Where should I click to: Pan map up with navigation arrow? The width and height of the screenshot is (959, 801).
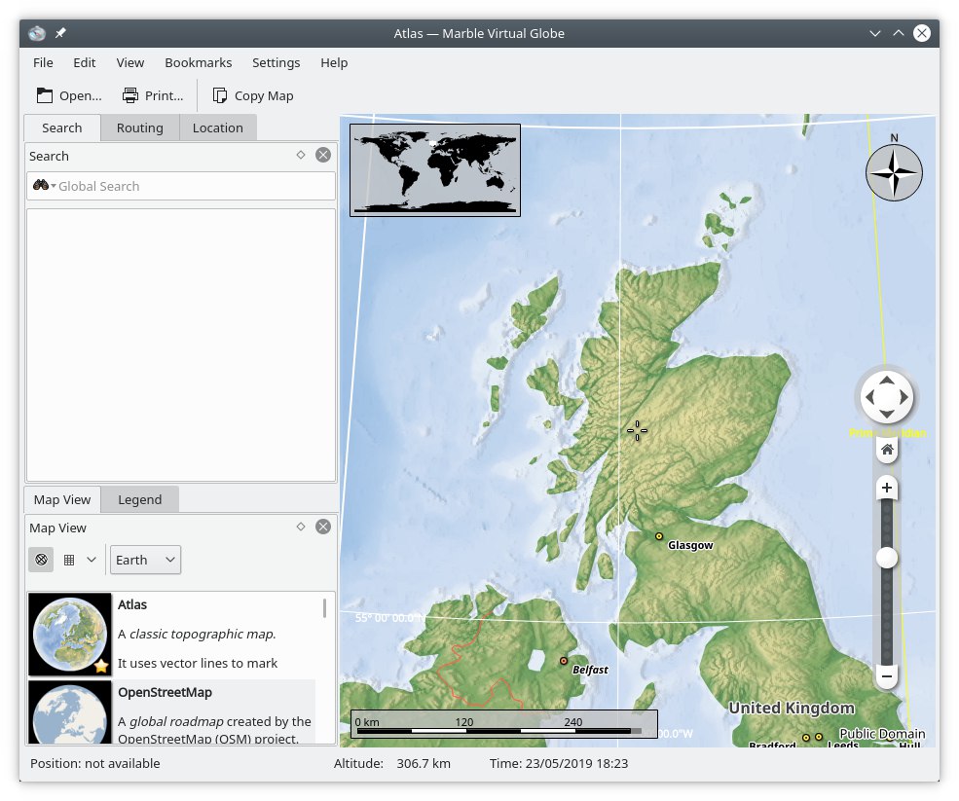(x=887, y=381)
